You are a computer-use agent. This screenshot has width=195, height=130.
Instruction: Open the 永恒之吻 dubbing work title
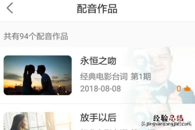[98, 61]
